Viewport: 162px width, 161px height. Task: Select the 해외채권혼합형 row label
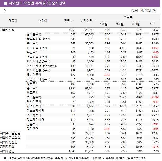coord(10,138)
